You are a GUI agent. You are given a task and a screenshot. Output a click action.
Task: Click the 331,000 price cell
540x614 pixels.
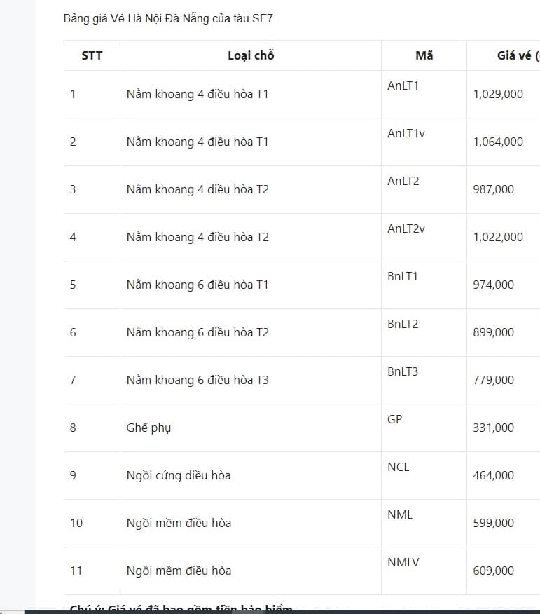[x=494, y=428]
